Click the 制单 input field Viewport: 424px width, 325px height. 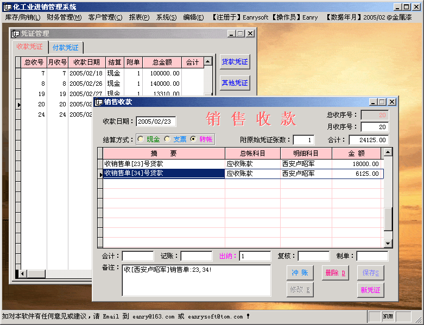[x=372, y=256]
